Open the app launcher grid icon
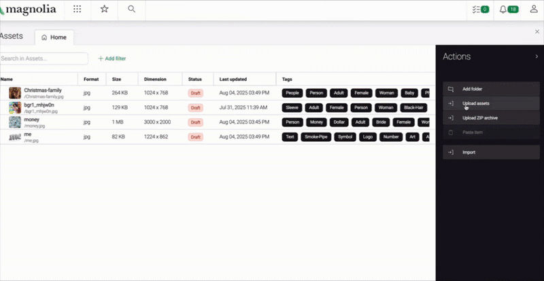The width and height of the screenshot is (544, 281). point(78,10)
